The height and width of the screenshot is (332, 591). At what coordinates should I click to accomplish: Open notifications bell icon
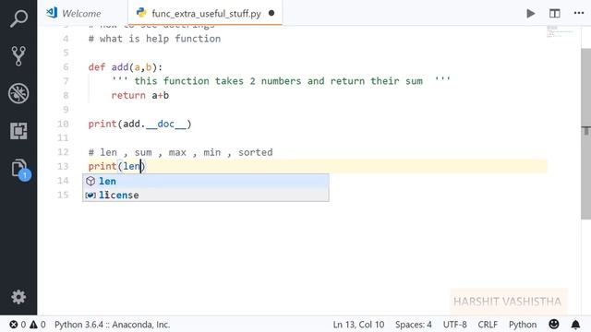(575, 325)
